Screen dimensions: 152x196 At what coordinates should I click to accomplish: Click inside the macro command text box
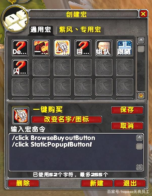pyautogui.click(x=72, y=152)
